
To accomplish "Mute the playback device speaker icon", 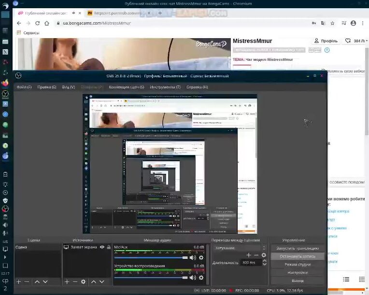I will pos(193,277).
